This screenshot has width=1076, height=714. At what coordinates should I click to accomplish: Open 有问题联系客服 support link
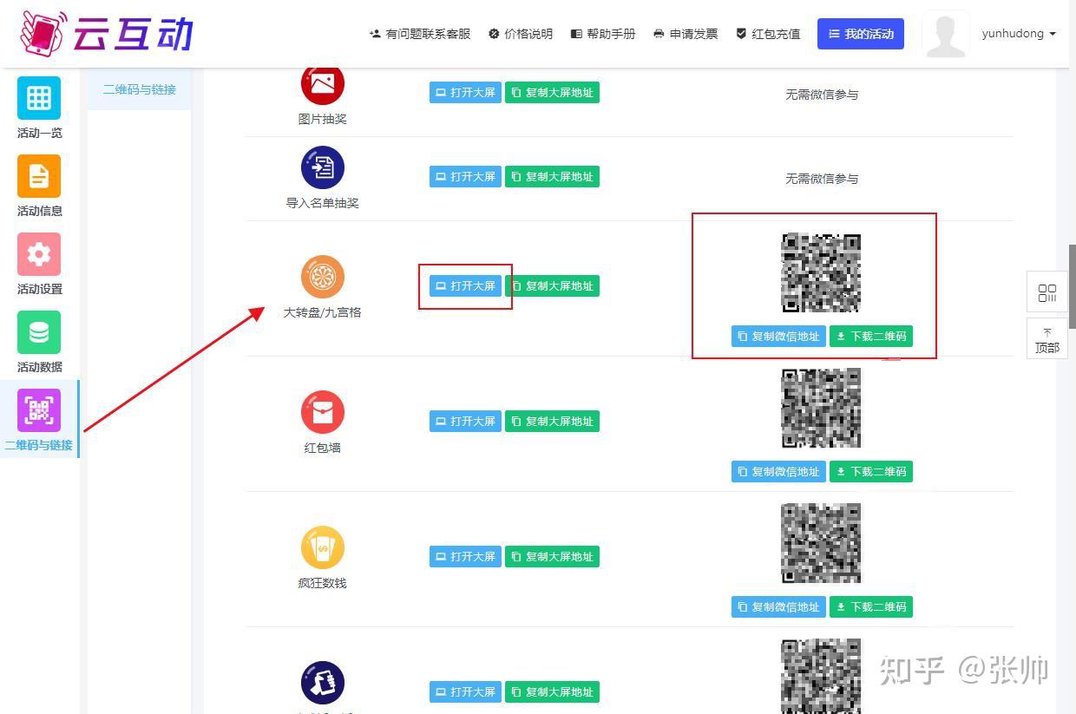coord(420,34)
